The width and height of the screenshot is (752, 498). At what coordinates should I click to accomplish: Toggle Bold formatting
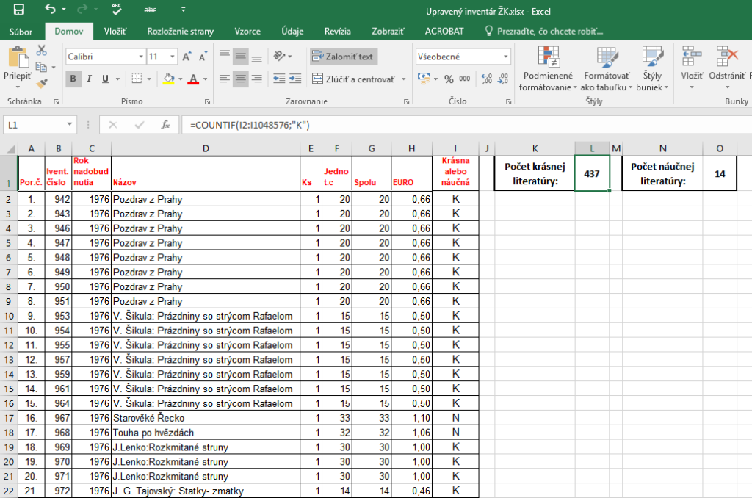(73, 79)
